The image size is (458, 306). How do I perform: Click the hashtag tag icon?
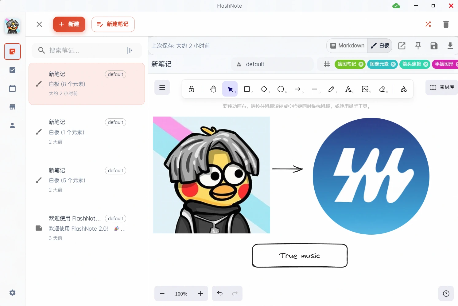pos(327,64)
